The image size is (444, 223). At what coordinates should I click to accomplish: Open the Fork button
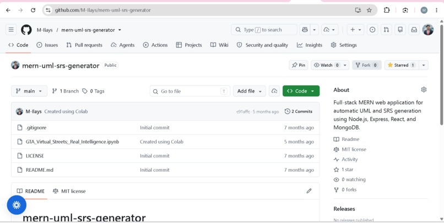[367, 65]
